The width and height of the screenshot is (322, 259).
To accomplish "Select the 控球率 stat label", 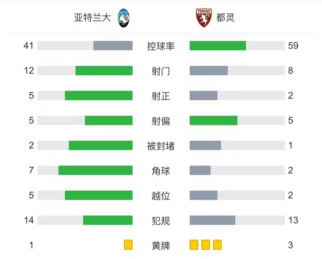I will [161, 46].
